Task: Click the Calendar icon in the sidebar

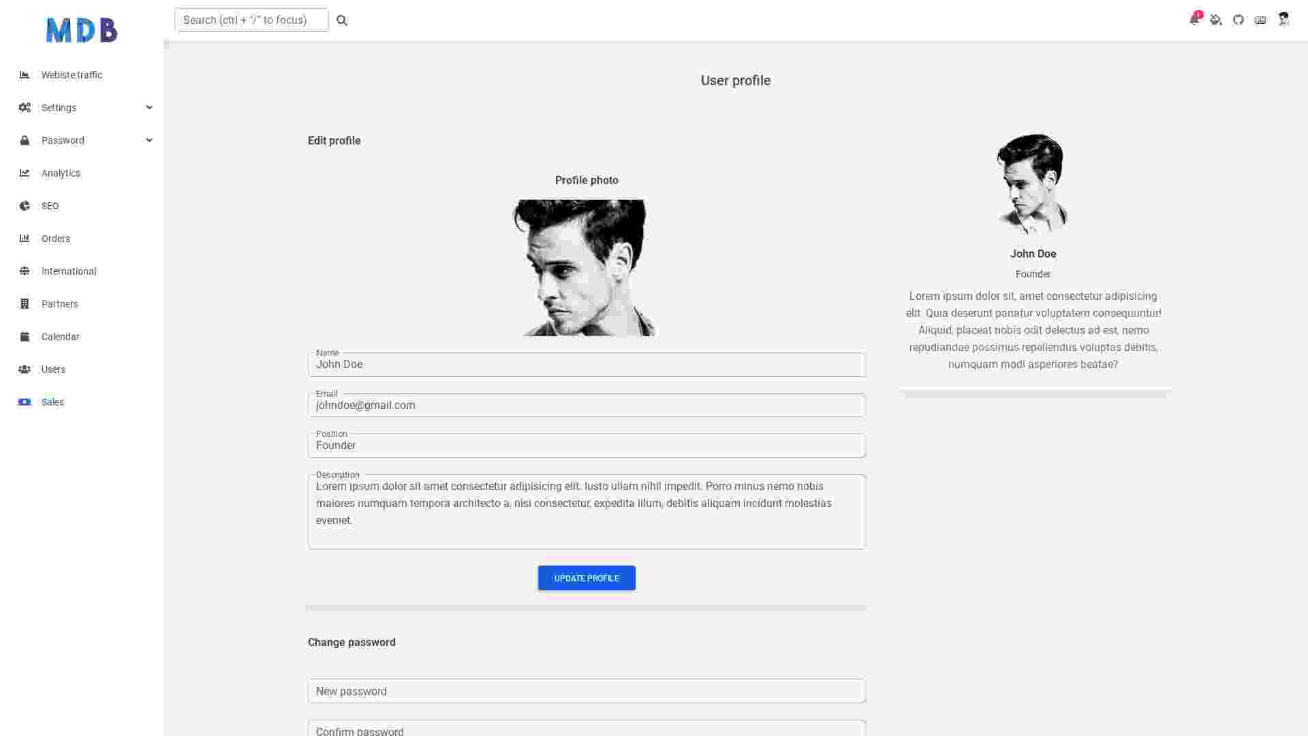Action: [25, 336]
